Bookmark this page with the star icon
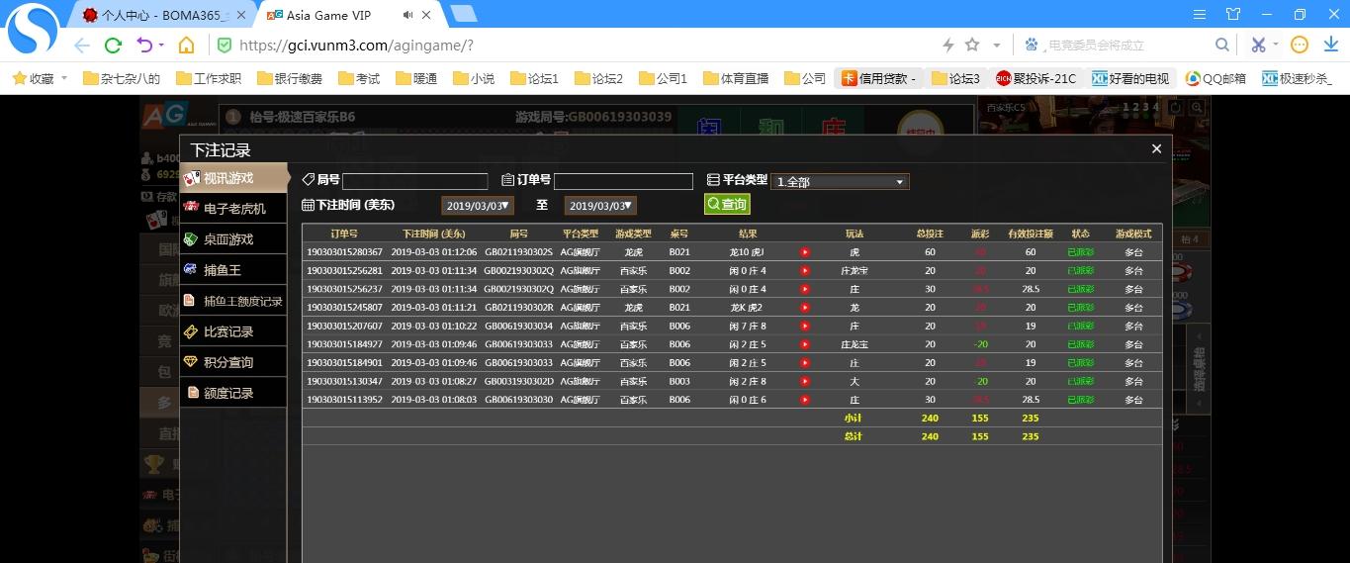 [972, 45]
